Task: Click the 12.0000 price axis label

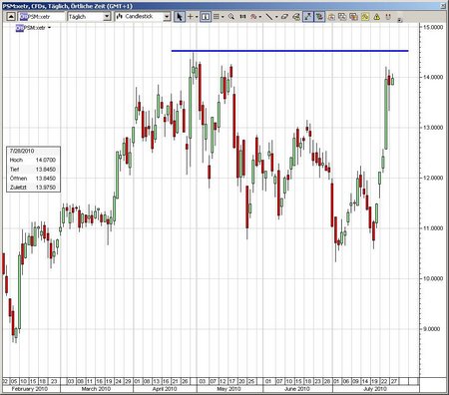Action: click(x=433, y=178)
